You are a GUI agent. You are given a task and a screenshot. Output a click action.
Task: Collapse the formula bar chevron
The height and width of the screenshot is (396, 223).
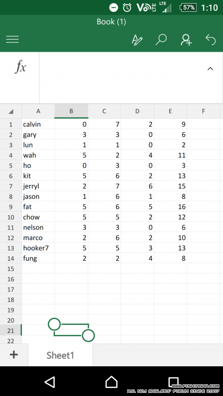210,69
